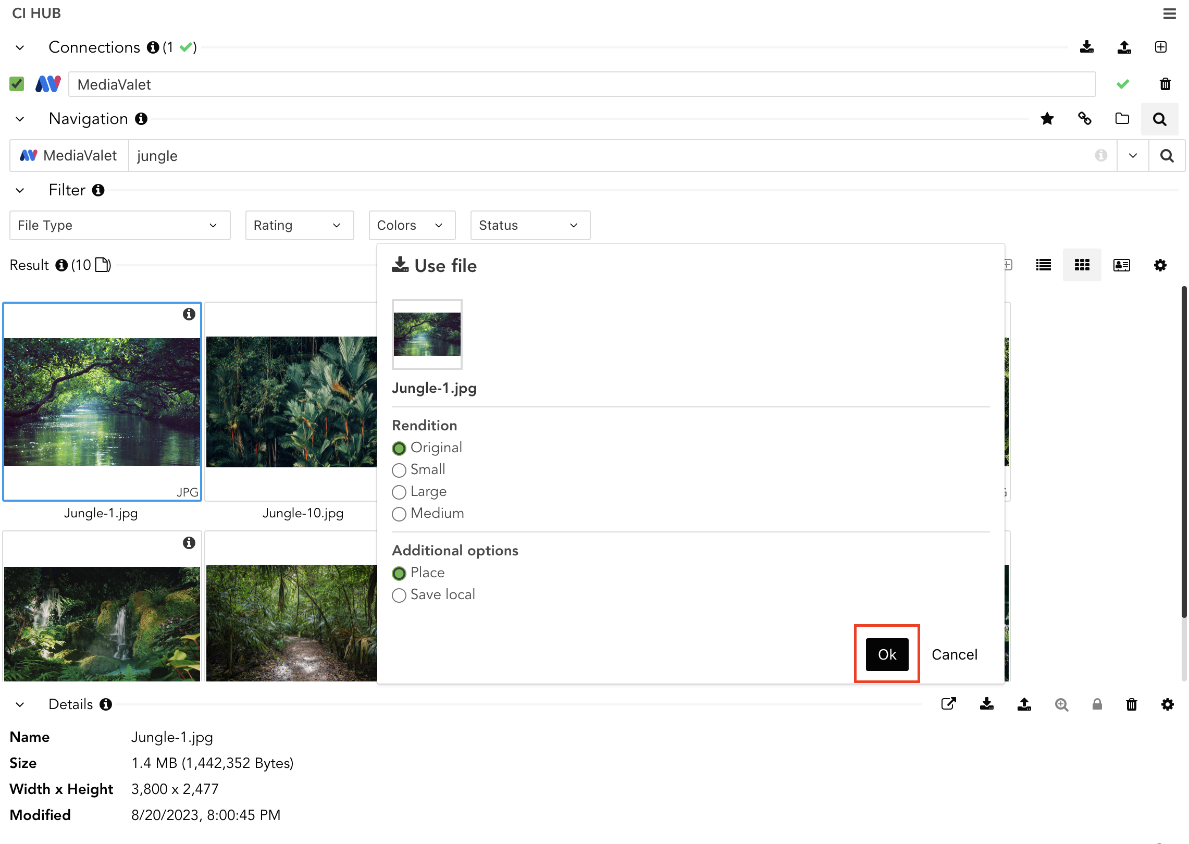Click Details upload icon
Image resolution: width=1189 pixels, height=844 pixels.
1024,704
